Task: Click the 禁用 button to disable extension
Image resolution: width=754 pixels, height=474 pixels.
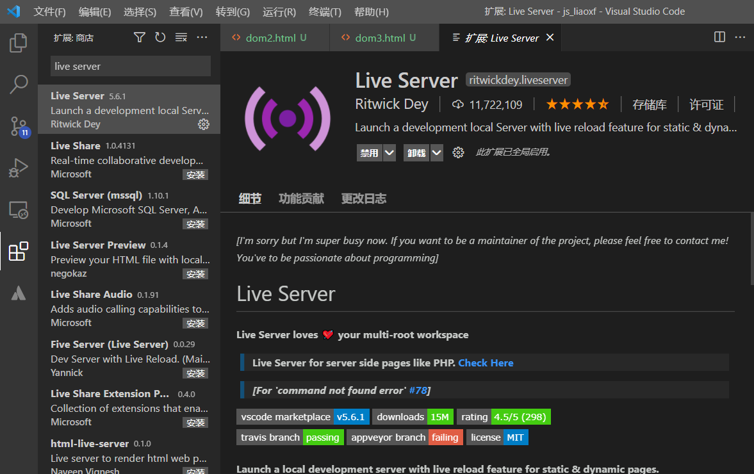Action: [369, 153]
